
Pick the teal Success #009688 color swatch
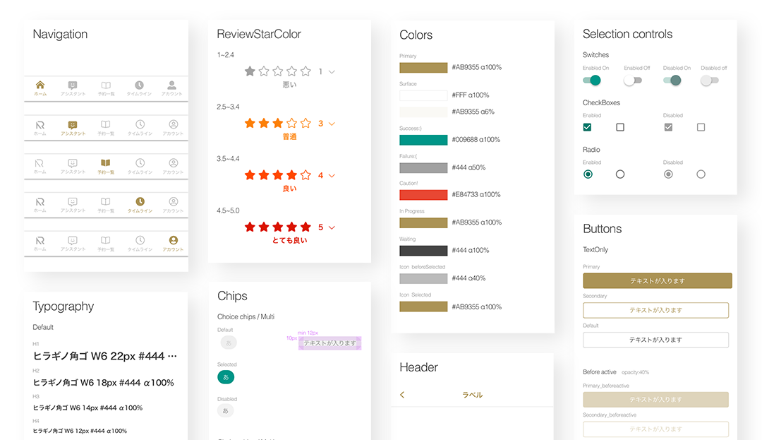coord(423,140)
